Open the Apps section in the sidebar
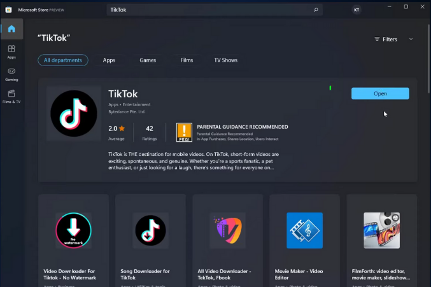 click(x=11, y=52)
